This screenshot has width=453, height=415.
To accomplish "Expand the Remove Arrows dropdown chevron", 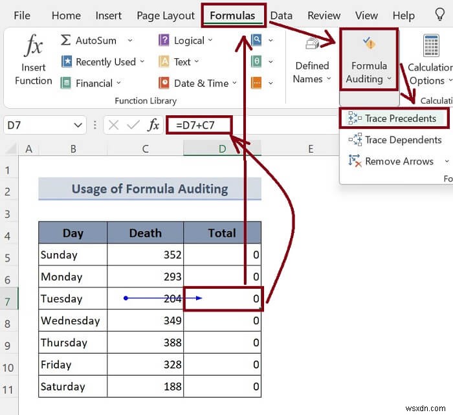I will [447, 161].
